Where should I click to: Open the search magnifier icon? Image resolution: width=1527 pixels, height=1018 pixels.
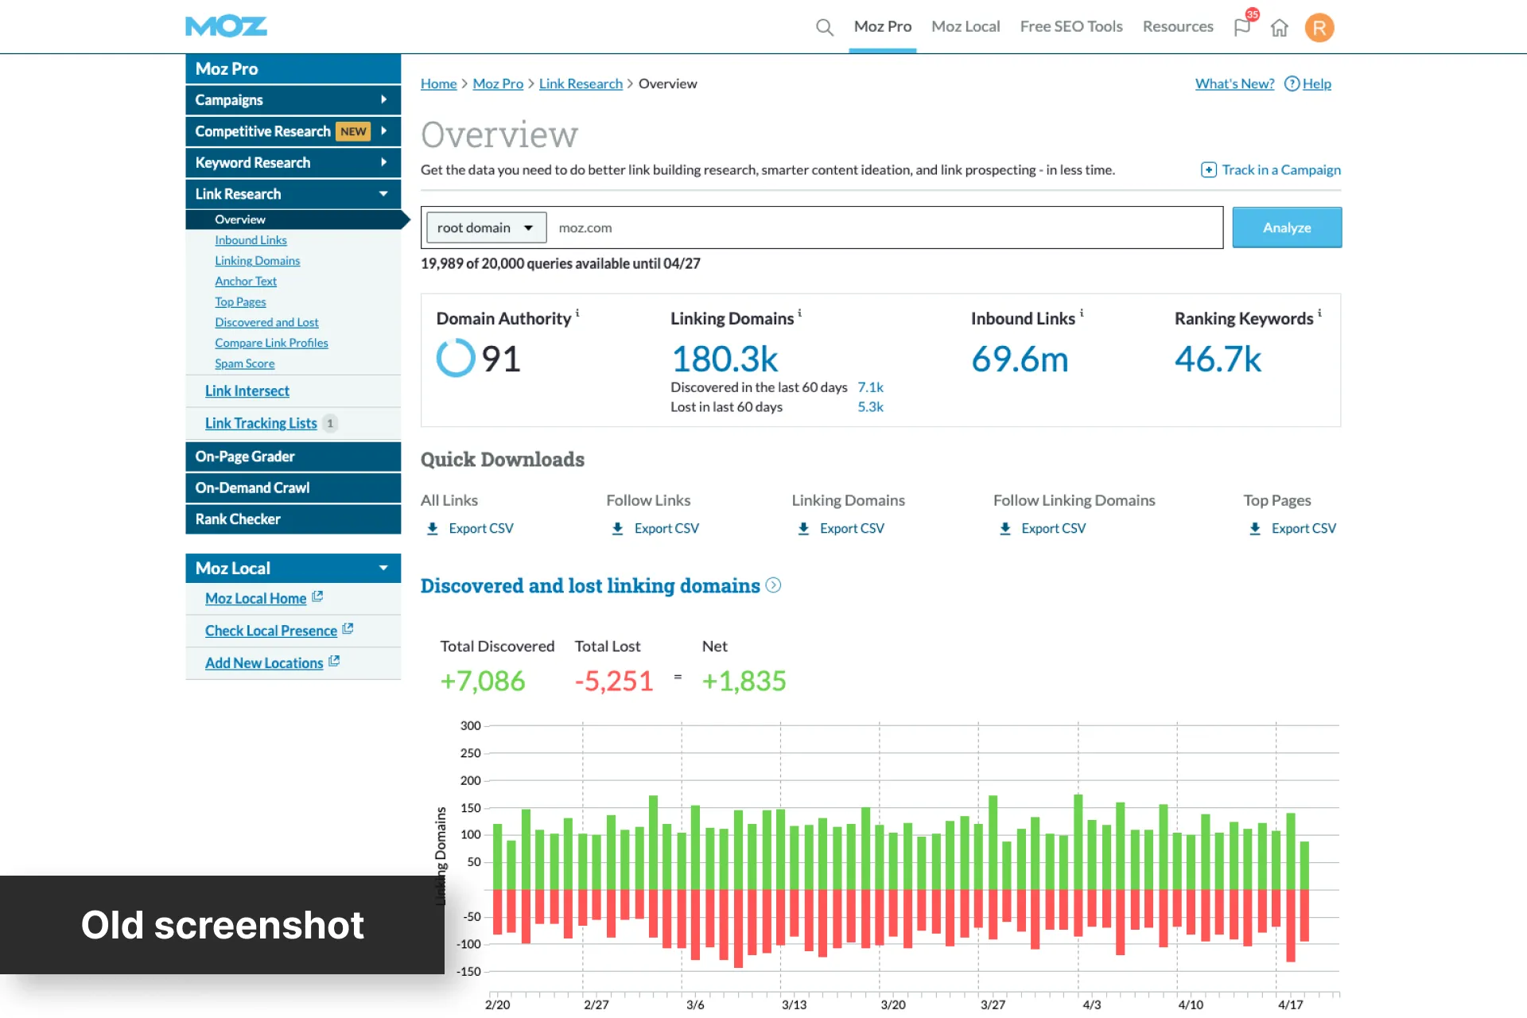pyautogui.click(x=825, y=27)
